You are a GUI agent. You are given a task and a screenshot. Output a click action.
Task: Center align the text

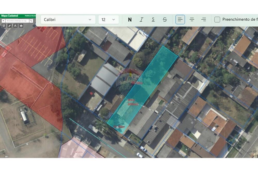pos(192,20)
